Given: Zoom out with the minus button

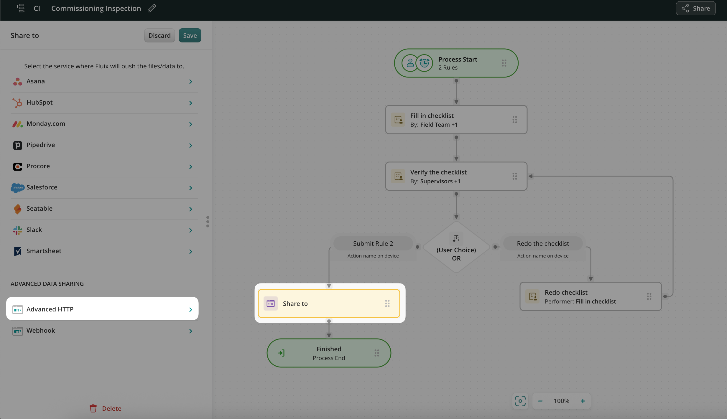Looking at the screenshot, I should coord(540,401).
